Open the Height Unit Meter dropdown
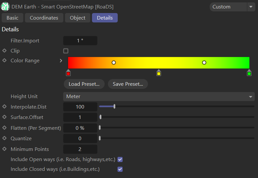Viewport: 258px width, 178px height. click(159, 96)
